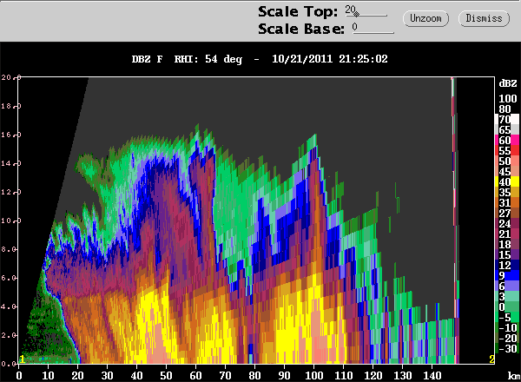Click the blue 9 dBZ legend swatch
The height and width of the screenshot is (382, 521).
[x=507, y=275]
